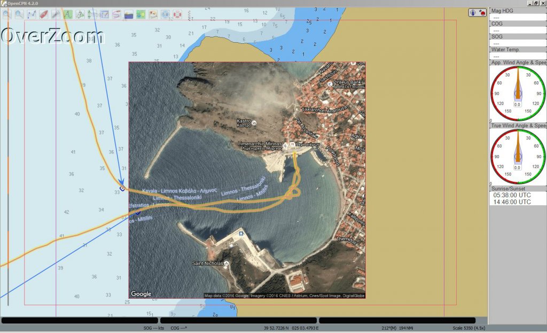Click the Mag HDG value field

pos(517,17)
